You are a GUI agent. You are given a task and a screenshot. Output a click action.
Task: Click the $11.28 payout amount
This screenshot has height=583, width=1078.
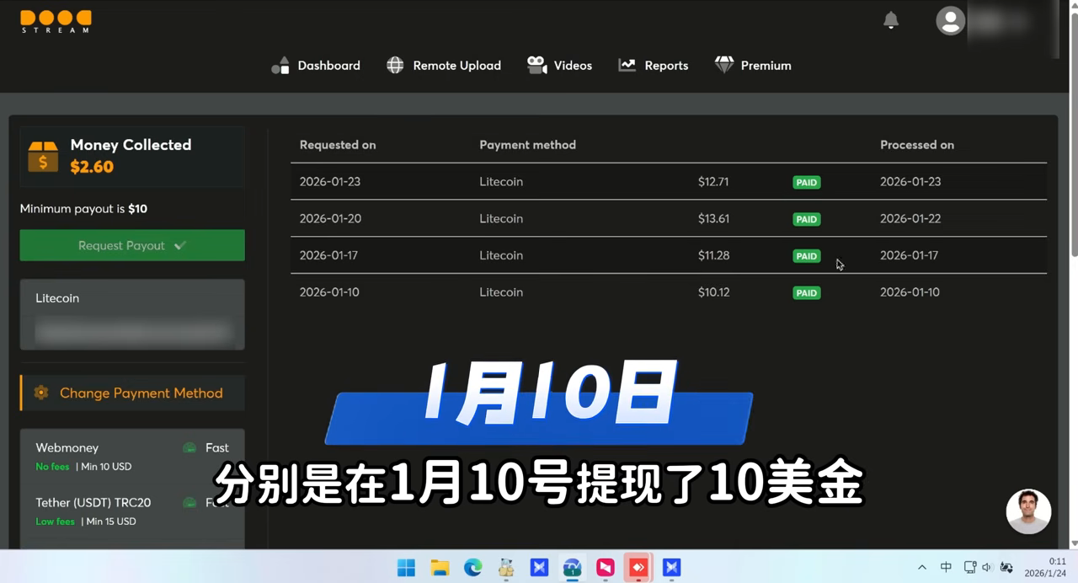click(713, 255)
